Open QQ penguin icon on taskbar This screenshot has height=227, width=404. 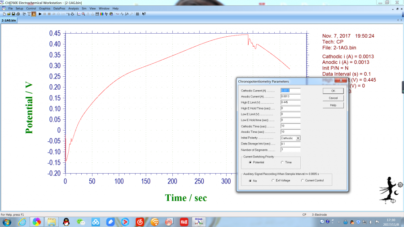pos(66,222)
